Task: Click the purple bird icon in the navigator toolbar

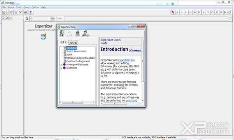Action: pos(173,12)
